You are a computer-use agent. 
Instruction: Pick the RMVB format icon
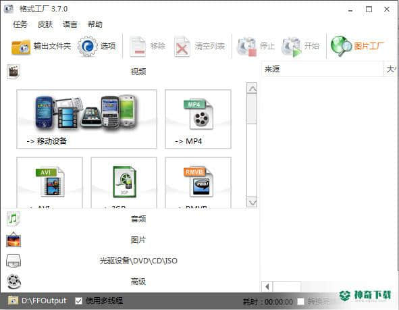pyautogui.click(x=198, y=182)
